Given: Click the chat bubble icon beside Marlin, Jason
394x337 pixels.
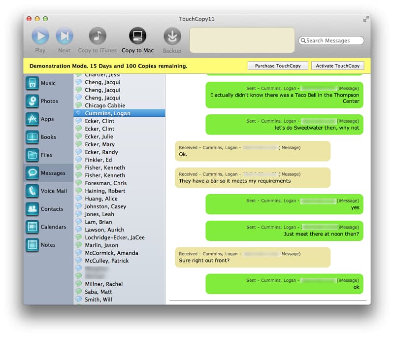Looking at the screenshot, I should [x=79, y=245].
